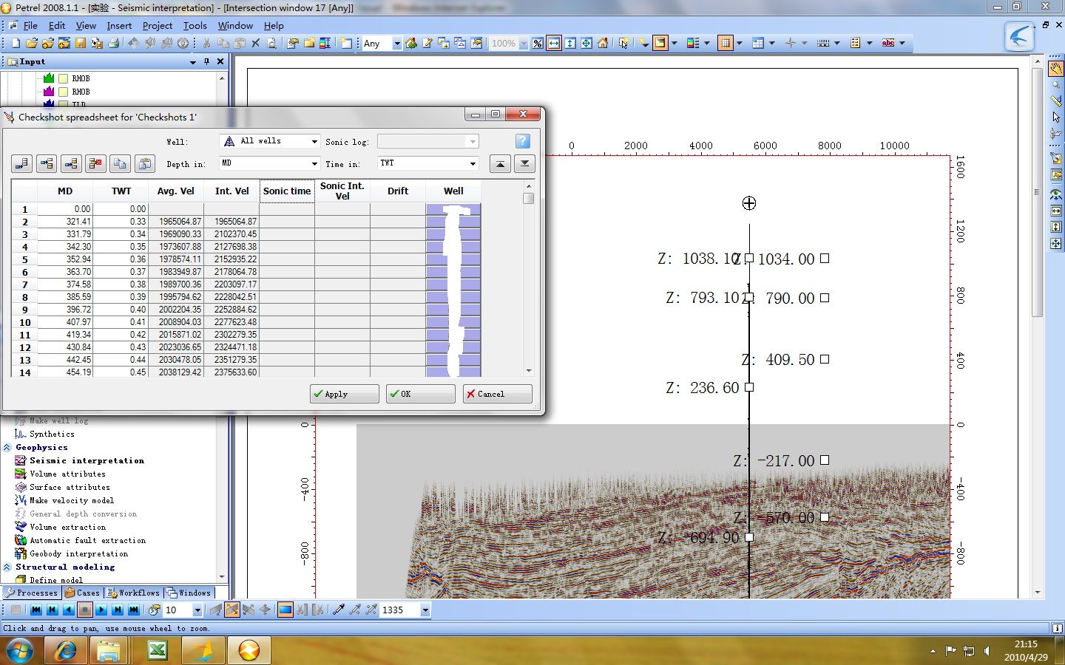This screenshot has width=1065, height=665.
Task: Toggle marker box next to Z: -694.90
Action: [749, 537]
